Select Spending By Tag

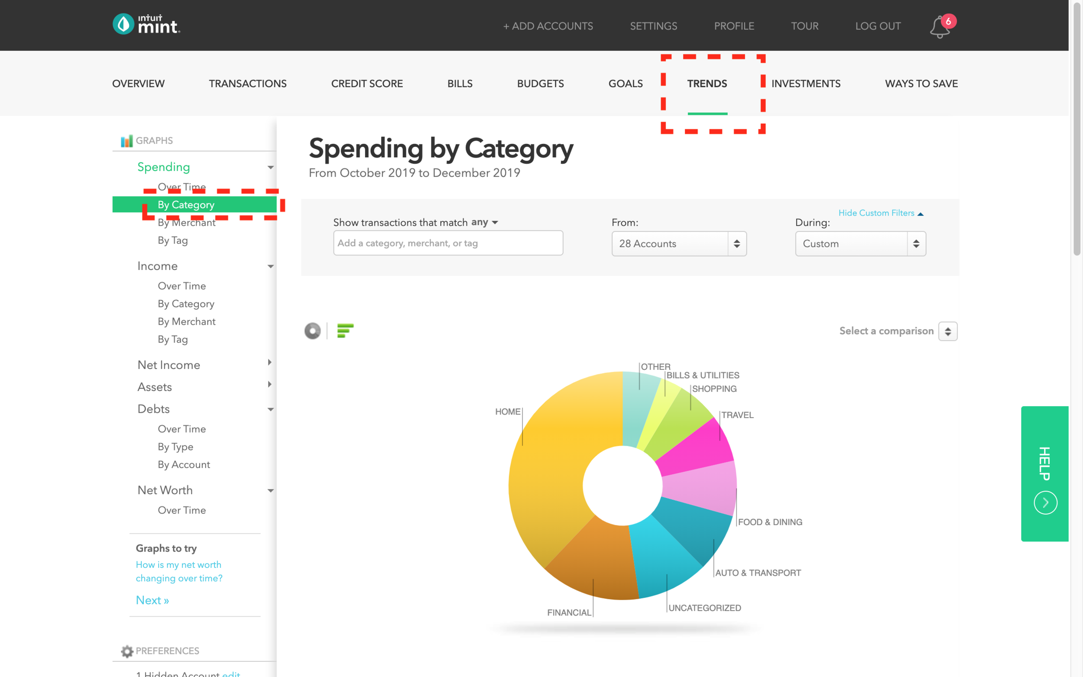[x=172, y=240]
